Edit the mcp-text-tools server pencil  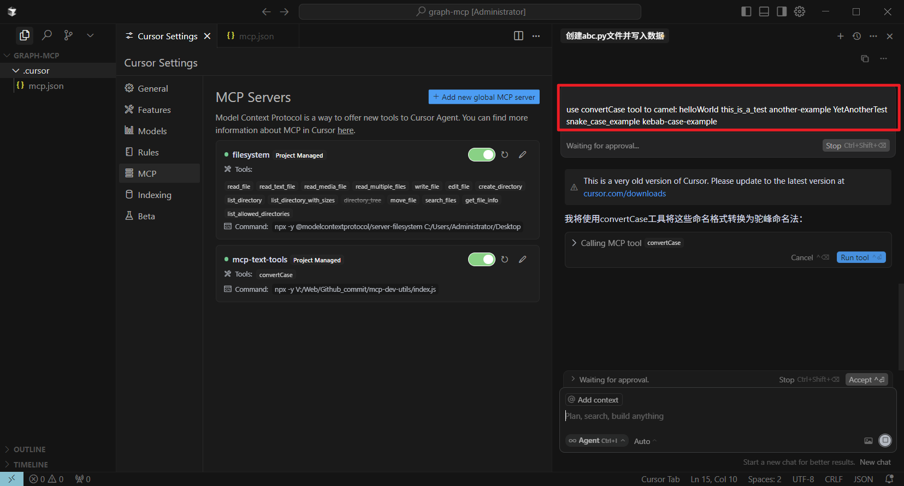coord(523,260)
